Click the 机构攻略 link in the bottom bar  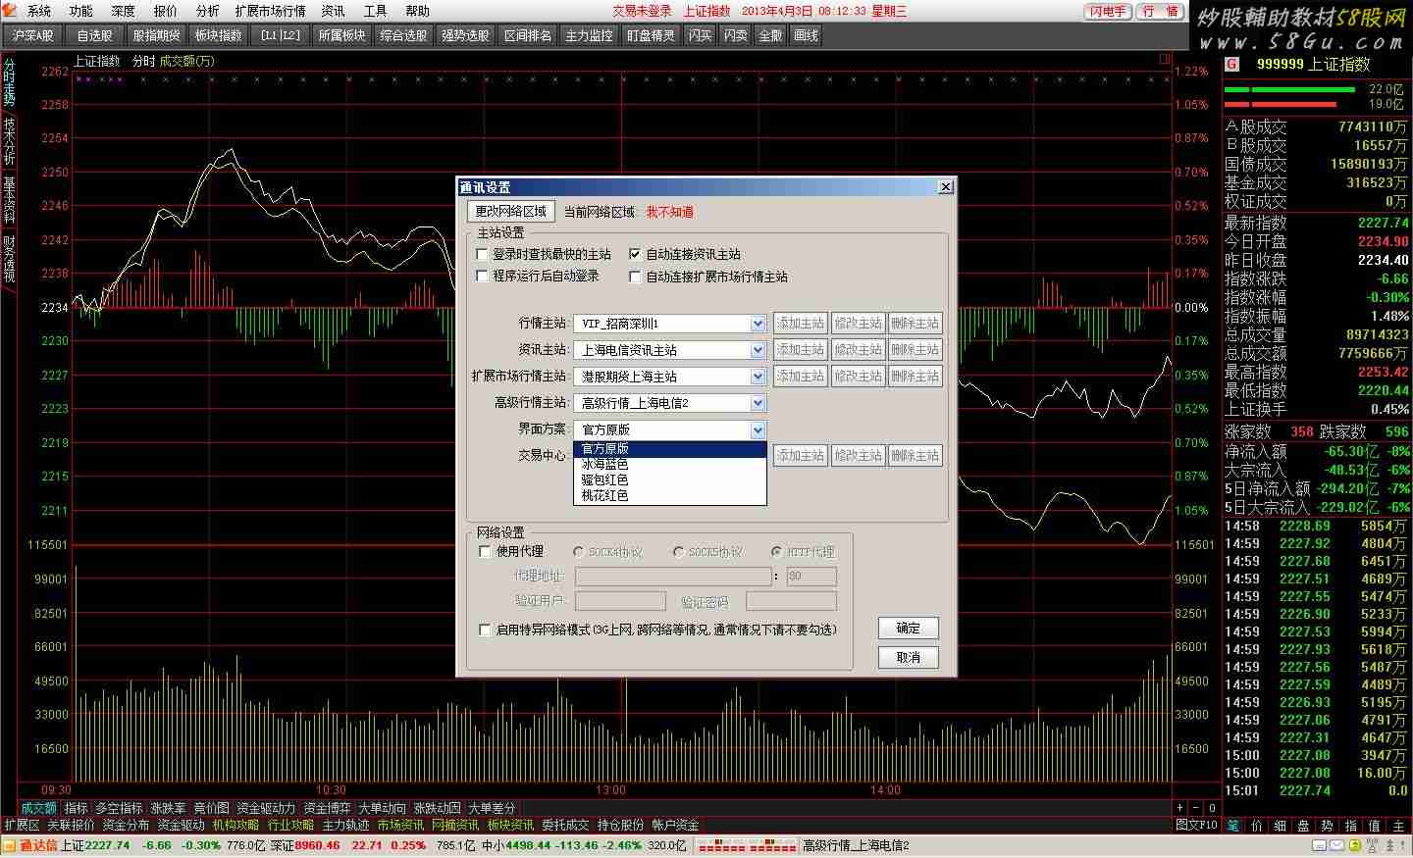click(x=235, y=826)
